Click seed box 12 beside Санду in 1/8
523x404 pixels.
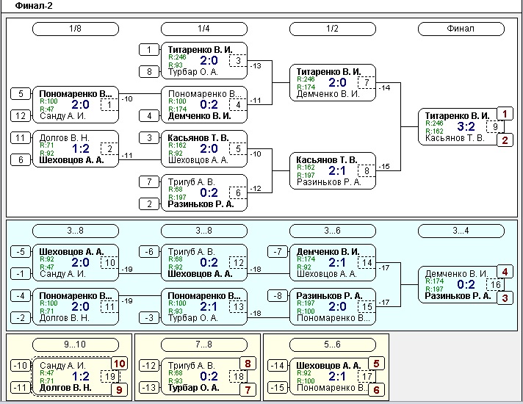(21, 116)
